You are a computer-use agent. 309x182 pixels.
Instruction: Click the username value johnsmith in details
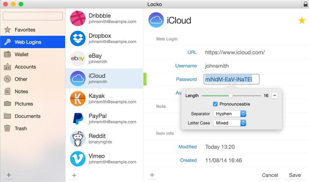[217, 66]
